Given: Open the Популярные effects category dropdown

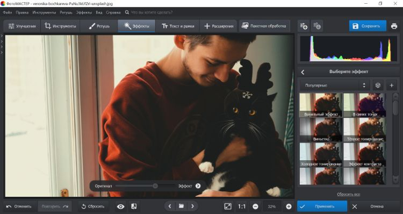Looking at the screenshot, I should pyautogui.click(x=335, y=85).
